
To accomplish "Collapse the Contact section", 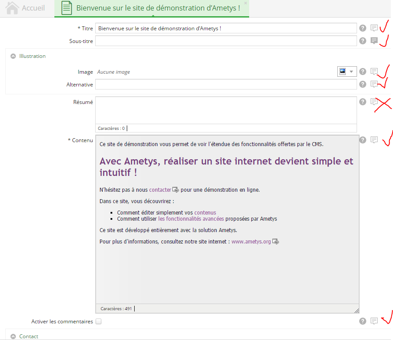I will (13, 336).
